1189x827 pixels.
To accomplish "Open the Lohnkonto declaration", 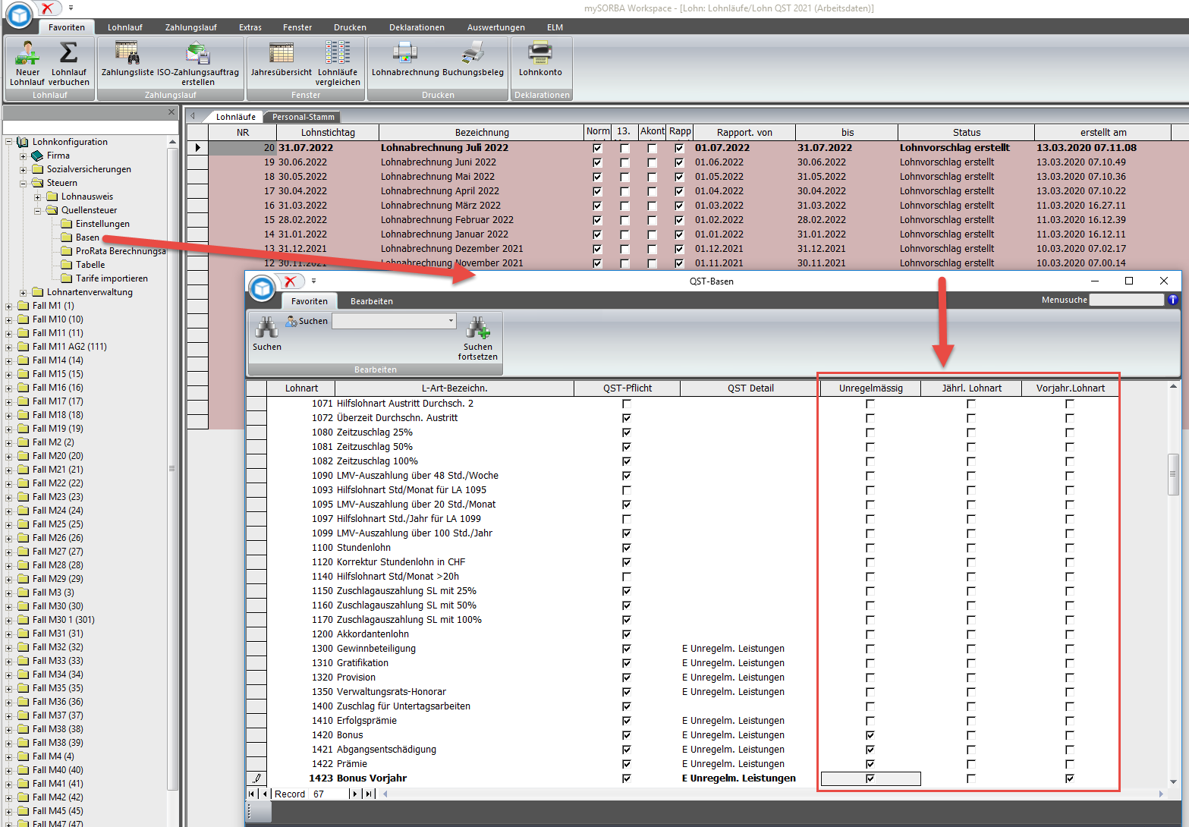I will pyautogui.click(x=540, y=55).
